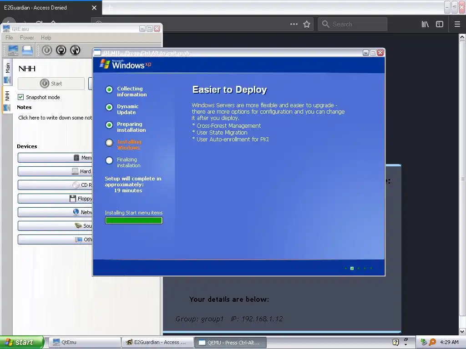Bookmark this page with the star icon
The height and width of the screenshot is (349, 466).
click(307, 24)
